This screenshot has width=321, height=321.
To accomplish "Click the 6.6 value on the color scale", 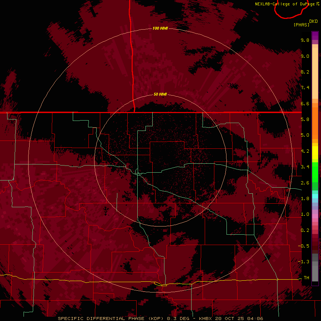I will pyautogui.click(x=305, y=103).
